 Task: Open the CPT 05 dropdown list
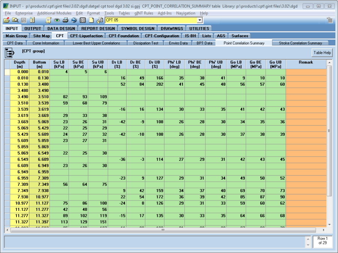(199, 20)
